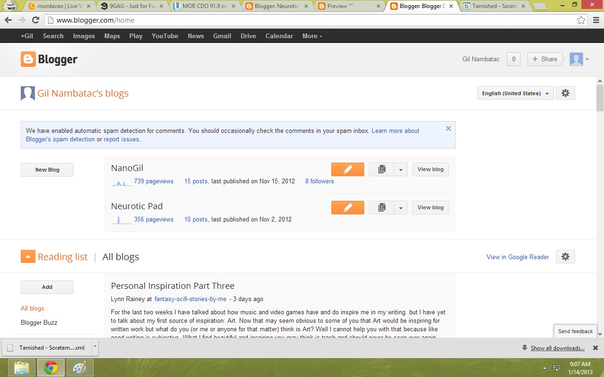Screen dimensions: 604x377
Task: Open Calendar in the Google bar
Action: tap(279, 36)
